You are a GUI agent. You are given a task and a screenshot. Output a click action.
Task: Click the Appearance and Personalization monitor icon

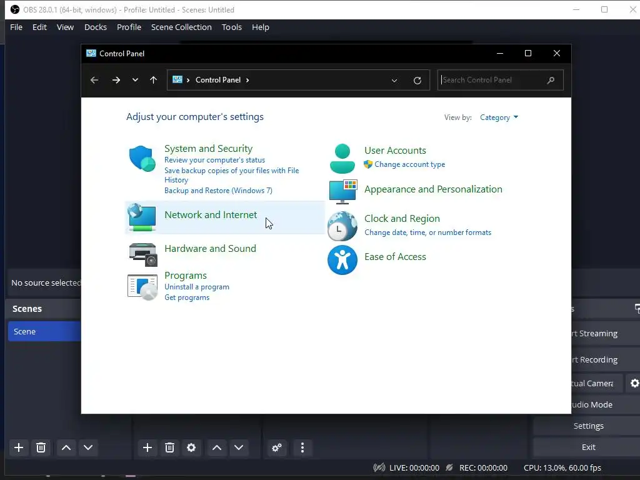343,191
